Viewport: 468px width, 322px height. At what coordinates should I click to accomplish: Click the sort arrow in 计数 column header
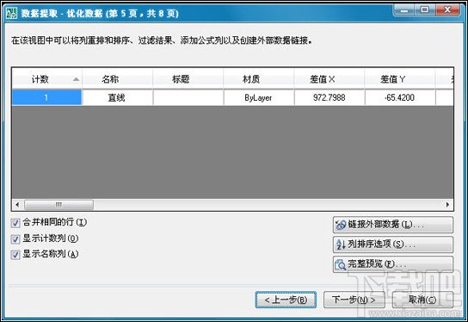coord(76,79)
